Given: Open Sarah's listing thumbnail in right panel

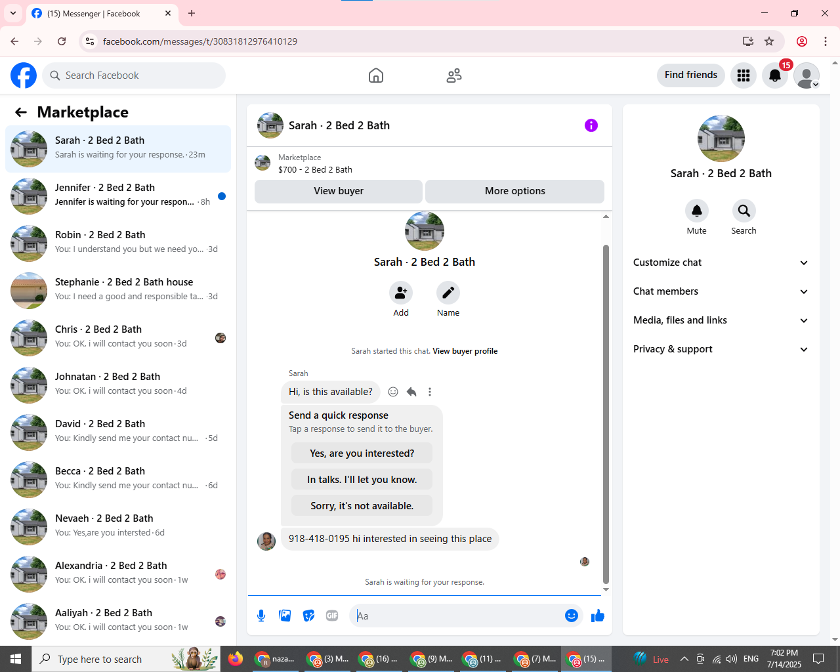Looking at the screenshot, I should click(721, 138).
